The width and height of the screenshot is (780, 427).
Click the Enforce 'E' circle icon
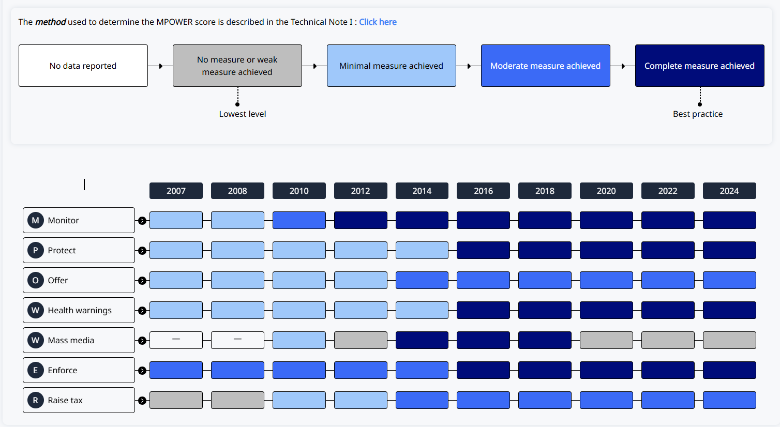35,370
